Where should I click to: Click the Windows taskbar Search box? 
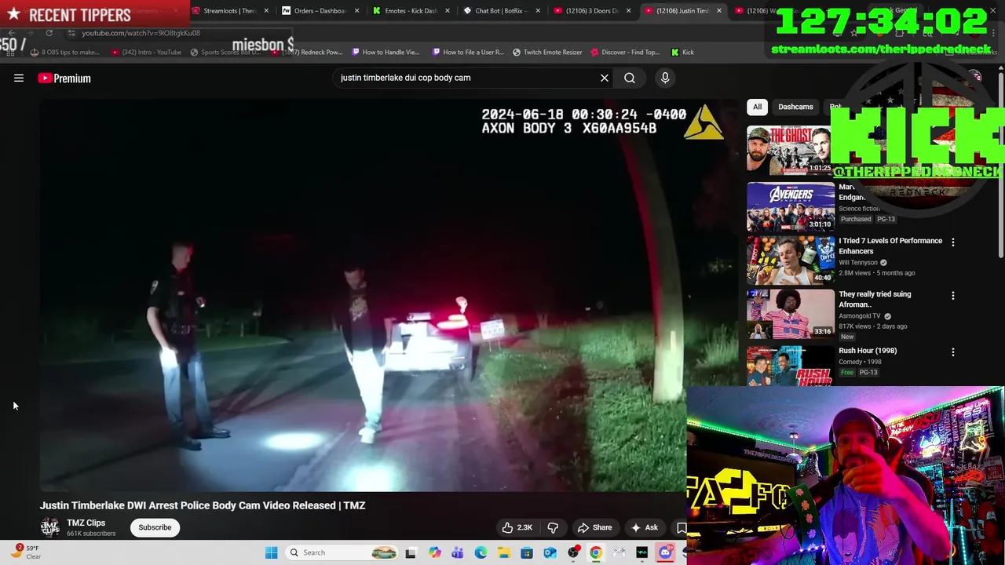click(342, 552)
